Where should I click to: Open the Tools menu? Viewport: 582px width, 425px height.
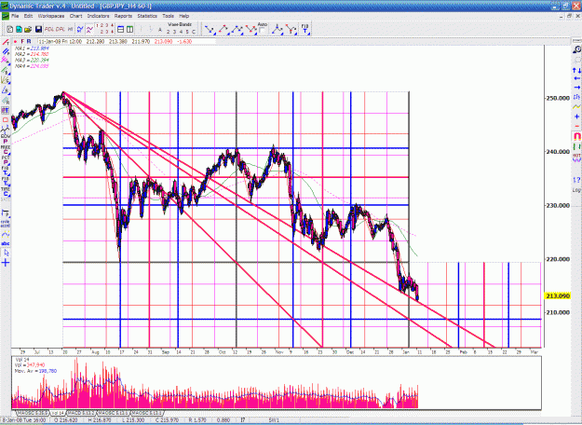click(x=169, y=16)
